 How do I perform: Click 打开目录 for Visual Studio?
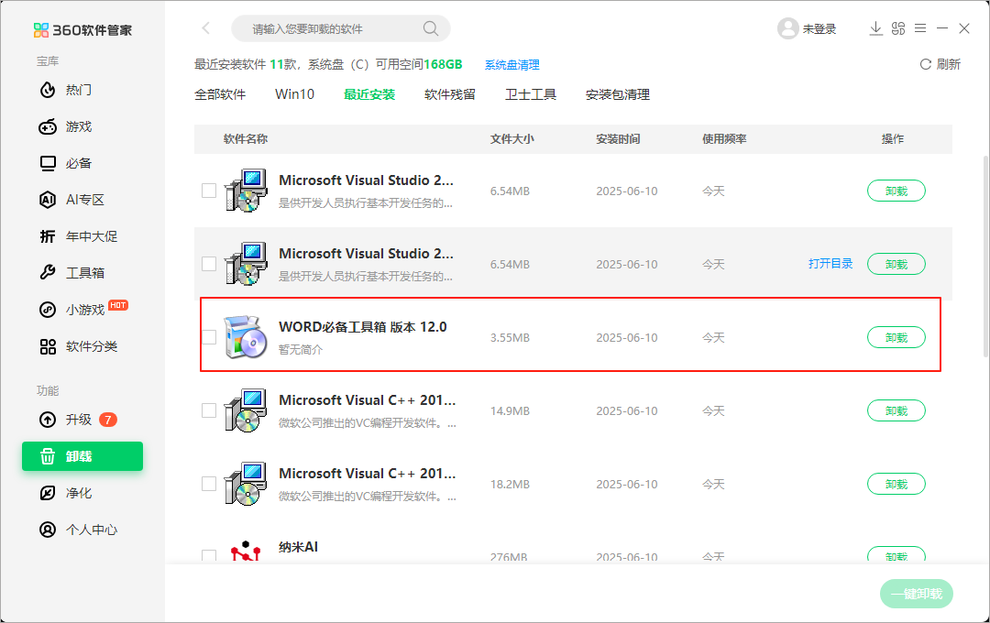tap(830, 264)
